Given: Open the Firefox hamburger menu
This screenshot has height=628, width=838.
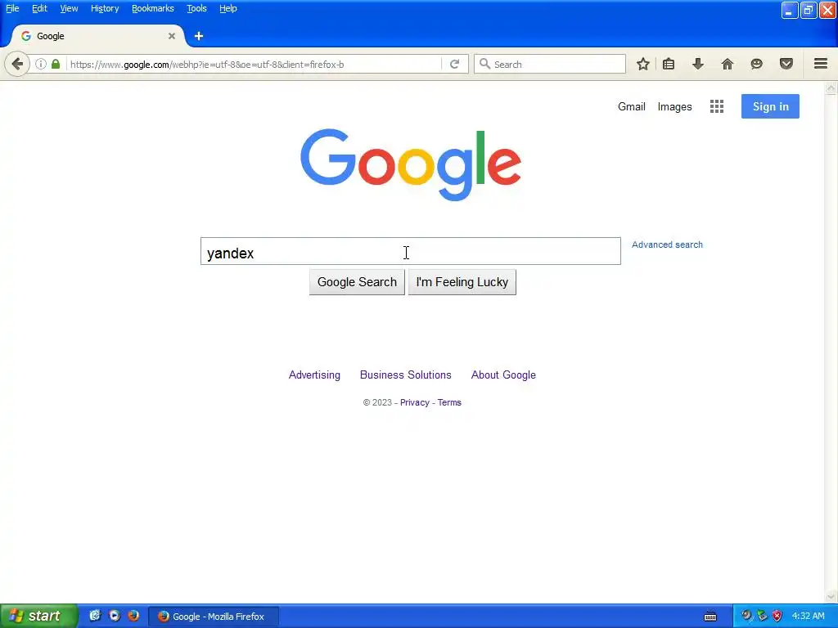Looking at the screenshot, I should (821, 64).
